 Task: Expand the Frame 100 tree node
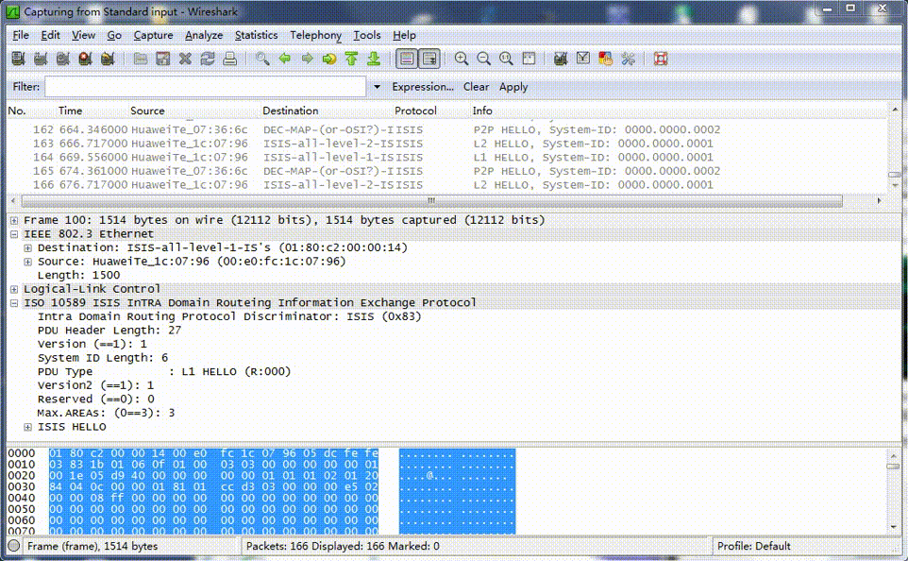coord(14,220)
